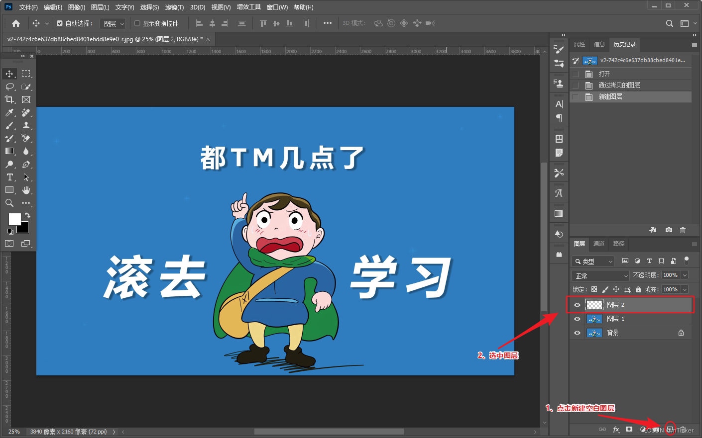Switch to the 信息 tab
Viewport: 702px width, 438px height.
click(599, 44)
